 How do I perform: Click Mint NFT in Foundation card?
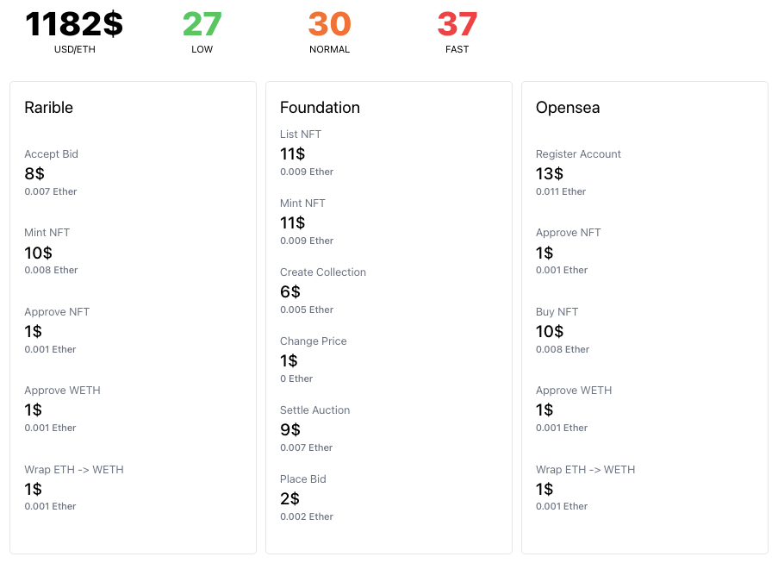pos(302,203)
